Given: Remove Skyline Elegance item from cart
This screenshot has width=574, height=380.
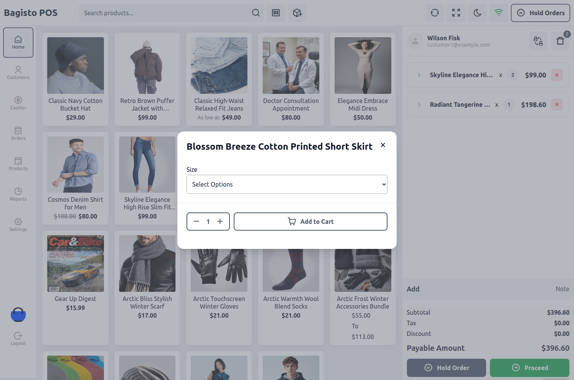Looking at the screenshot, I should [557, 75].
